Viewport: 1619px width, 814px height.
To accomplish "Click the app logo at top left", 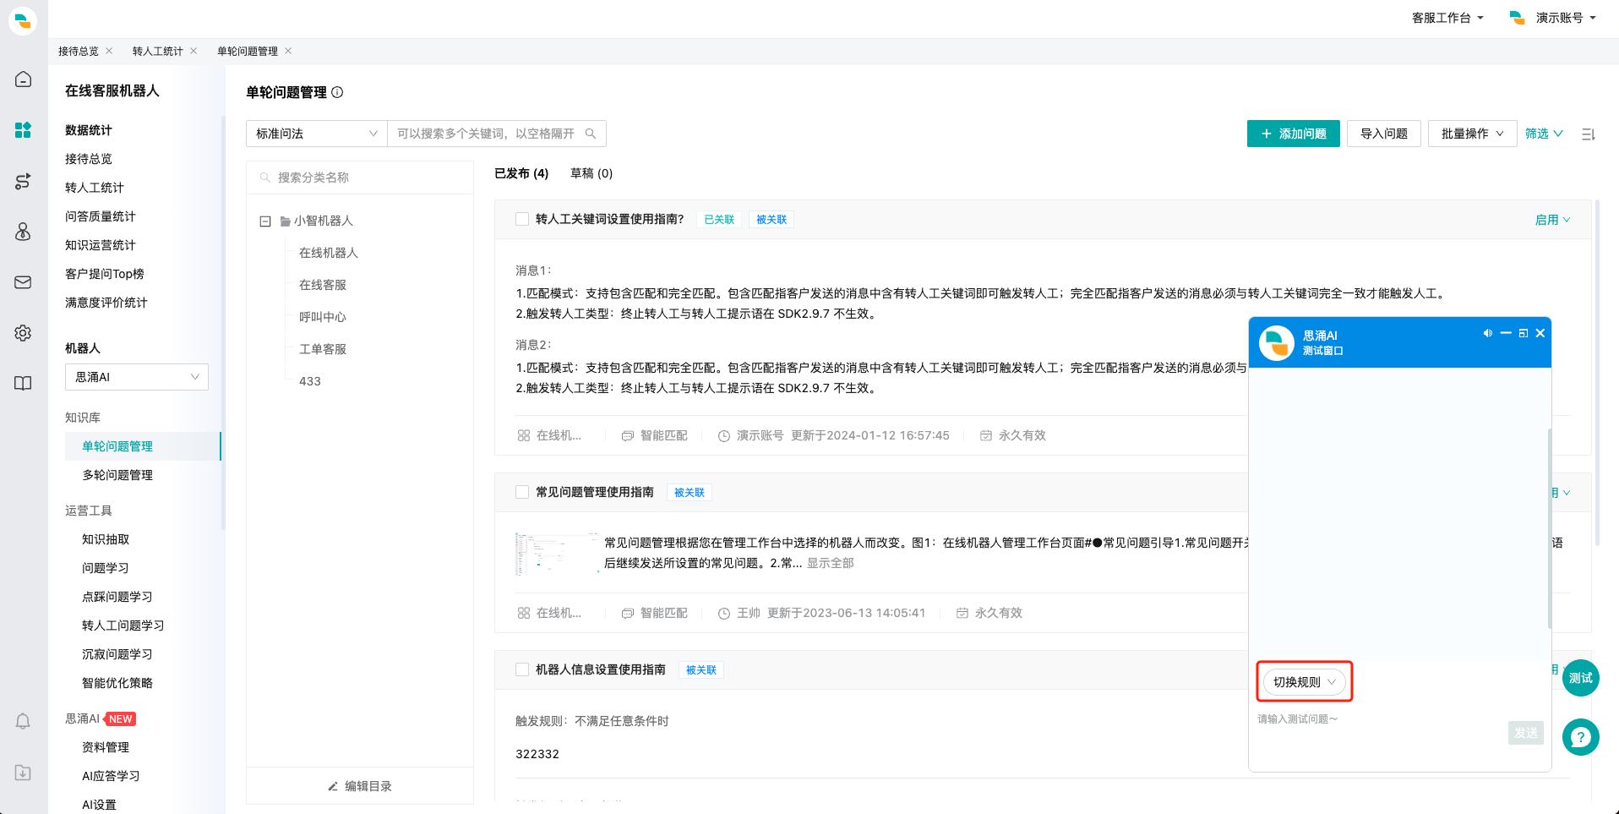I will pos(23,20).
